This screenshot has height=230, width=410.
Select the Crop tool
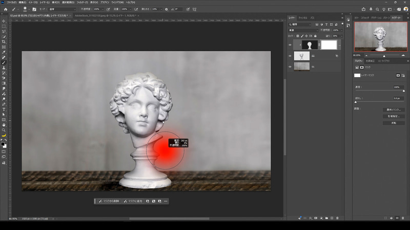(4, 42)
